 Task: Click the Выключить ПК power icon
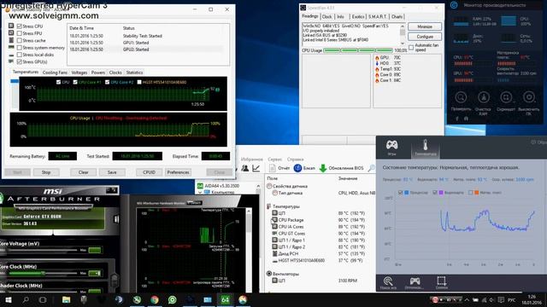[529, 97]
